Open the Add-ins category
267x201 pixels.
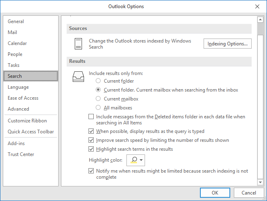[31, 143]
